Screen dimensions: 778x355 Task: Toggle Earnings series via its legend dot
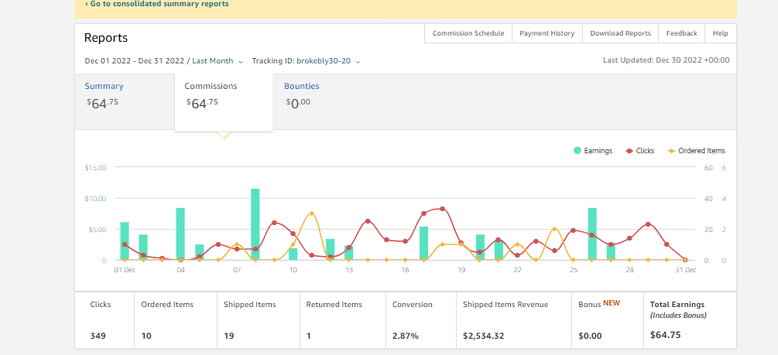click(x=578, y=151)
